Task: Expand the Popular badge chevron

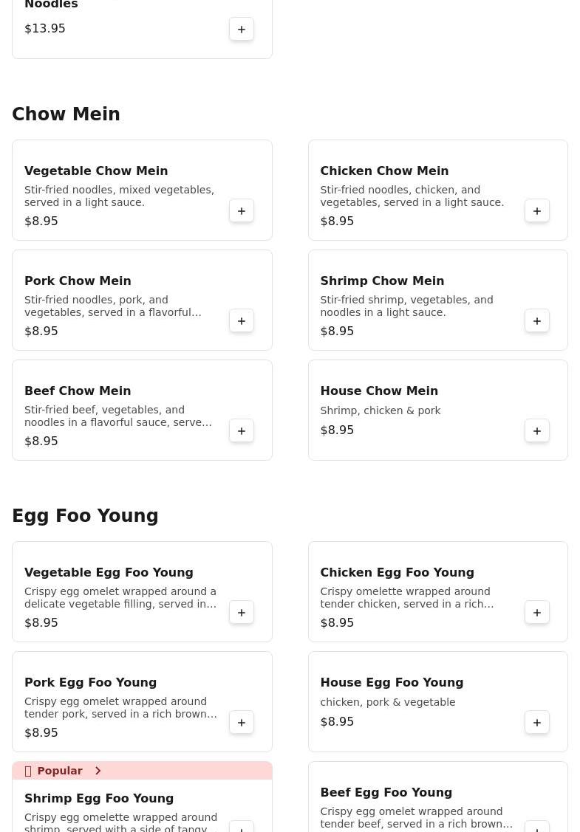Action: pos(98,771)
